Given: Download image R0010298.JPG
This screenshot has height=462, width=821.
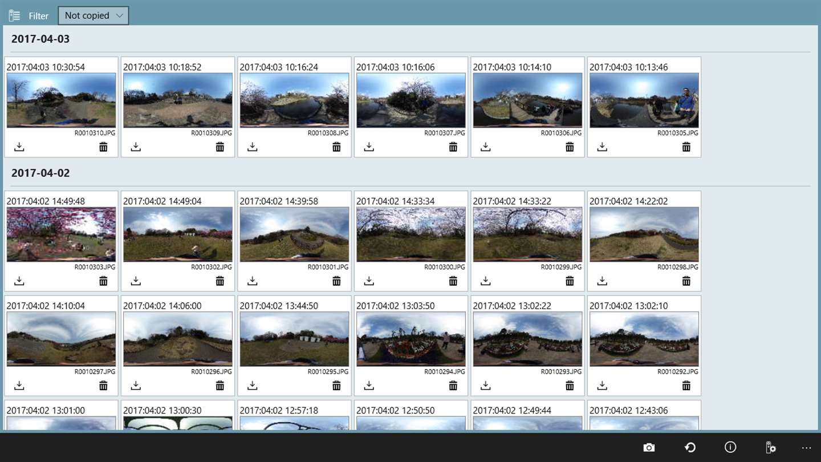Looking at the screenshot, I should click(x=602, y=281).
